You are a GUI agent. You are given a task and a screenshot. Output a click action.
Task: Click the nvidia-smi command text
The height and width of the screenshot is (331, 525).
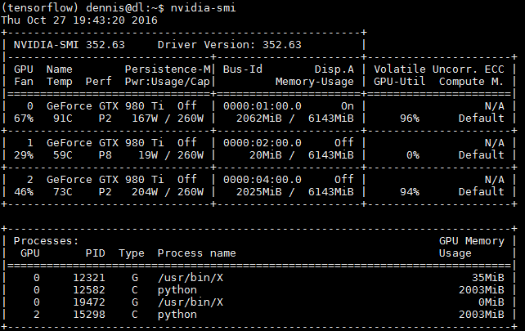click(x=204, y=7)
